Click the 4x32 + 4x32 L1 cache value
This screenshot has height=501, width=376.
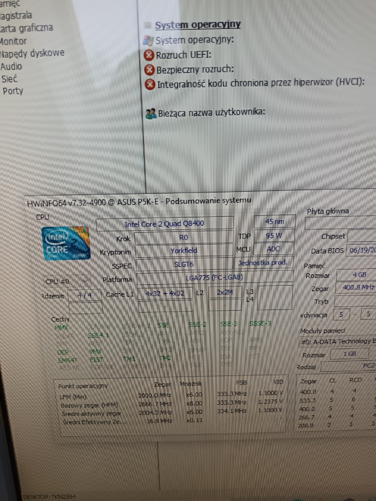point(165,293)
